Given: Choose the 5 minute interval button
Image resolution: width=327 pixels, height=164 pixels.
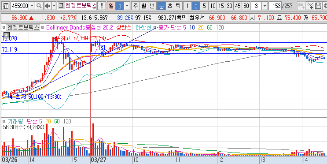Looking at the screenshot, I should tap(204, 6).
